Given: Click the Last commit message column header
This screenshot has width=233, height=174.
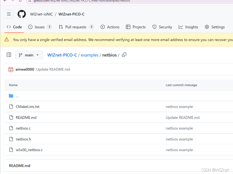Looking at the screenshot, I should tap(182, 85).
